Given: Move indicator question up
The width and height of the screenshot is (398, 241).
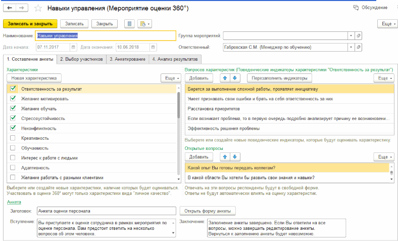Looking at the screenshot, I should pyautogui.click(x=225, y=78).
